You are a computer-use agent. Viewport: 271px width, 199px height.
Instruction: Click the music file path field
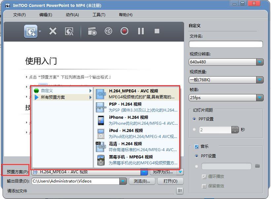(226, 166)
